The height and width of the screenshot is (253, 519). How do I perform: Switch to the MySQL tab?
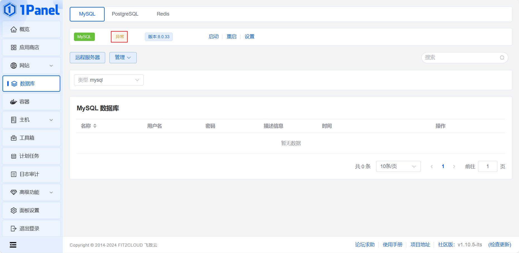point(87,14)
